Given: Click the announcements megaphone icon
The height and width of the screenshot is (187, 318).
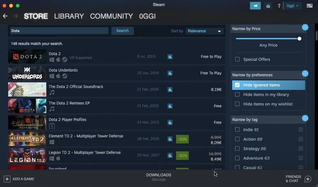Looking at the screenshot, I should point(255,6).
